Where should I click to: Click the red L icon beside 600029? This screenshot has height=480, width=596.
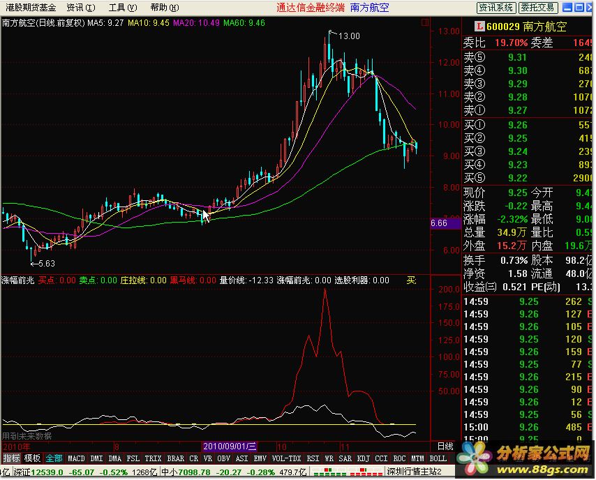point(479,27)
